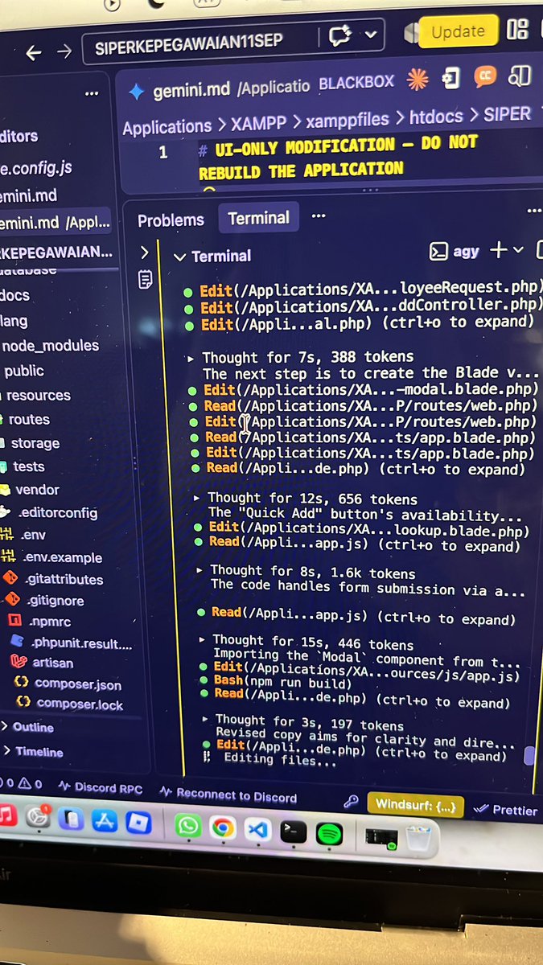
Task: Open the node_modules folder
Action: 51,346
